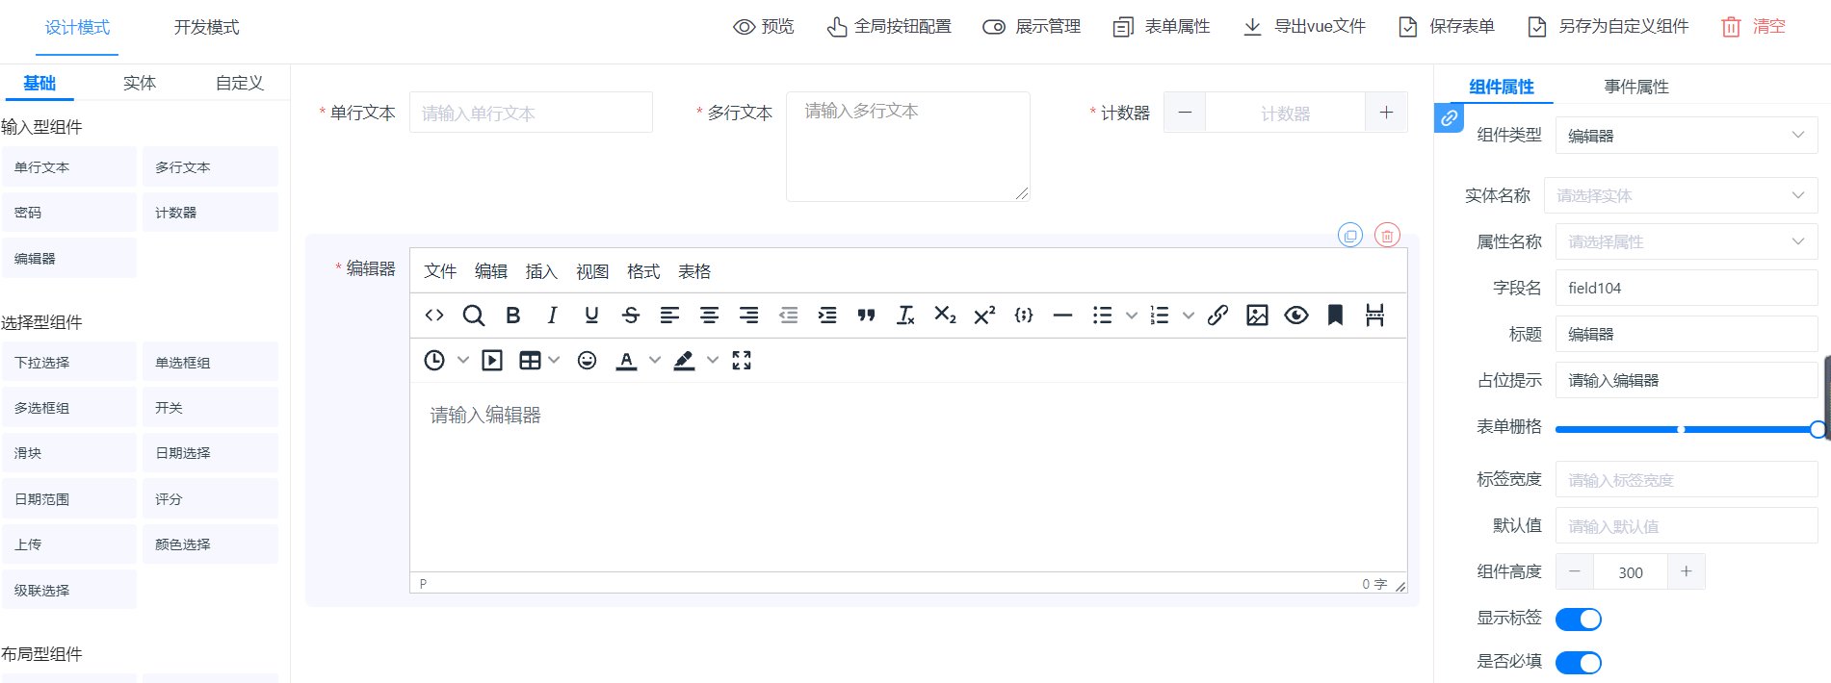Expand text color options arrow
1831x683 pixels.
pos(655,361)
